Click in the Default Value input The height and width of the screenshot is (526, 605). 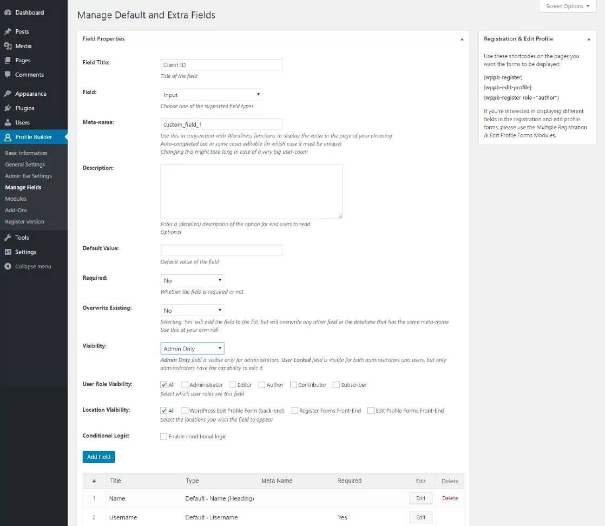(221, 251)
